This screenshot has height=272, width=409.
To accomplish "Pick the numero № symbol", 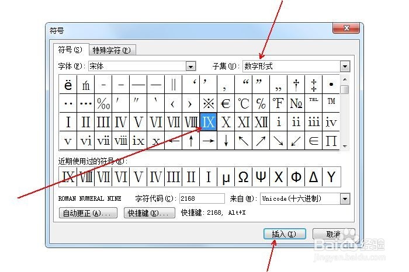I will tap(296, 103).
